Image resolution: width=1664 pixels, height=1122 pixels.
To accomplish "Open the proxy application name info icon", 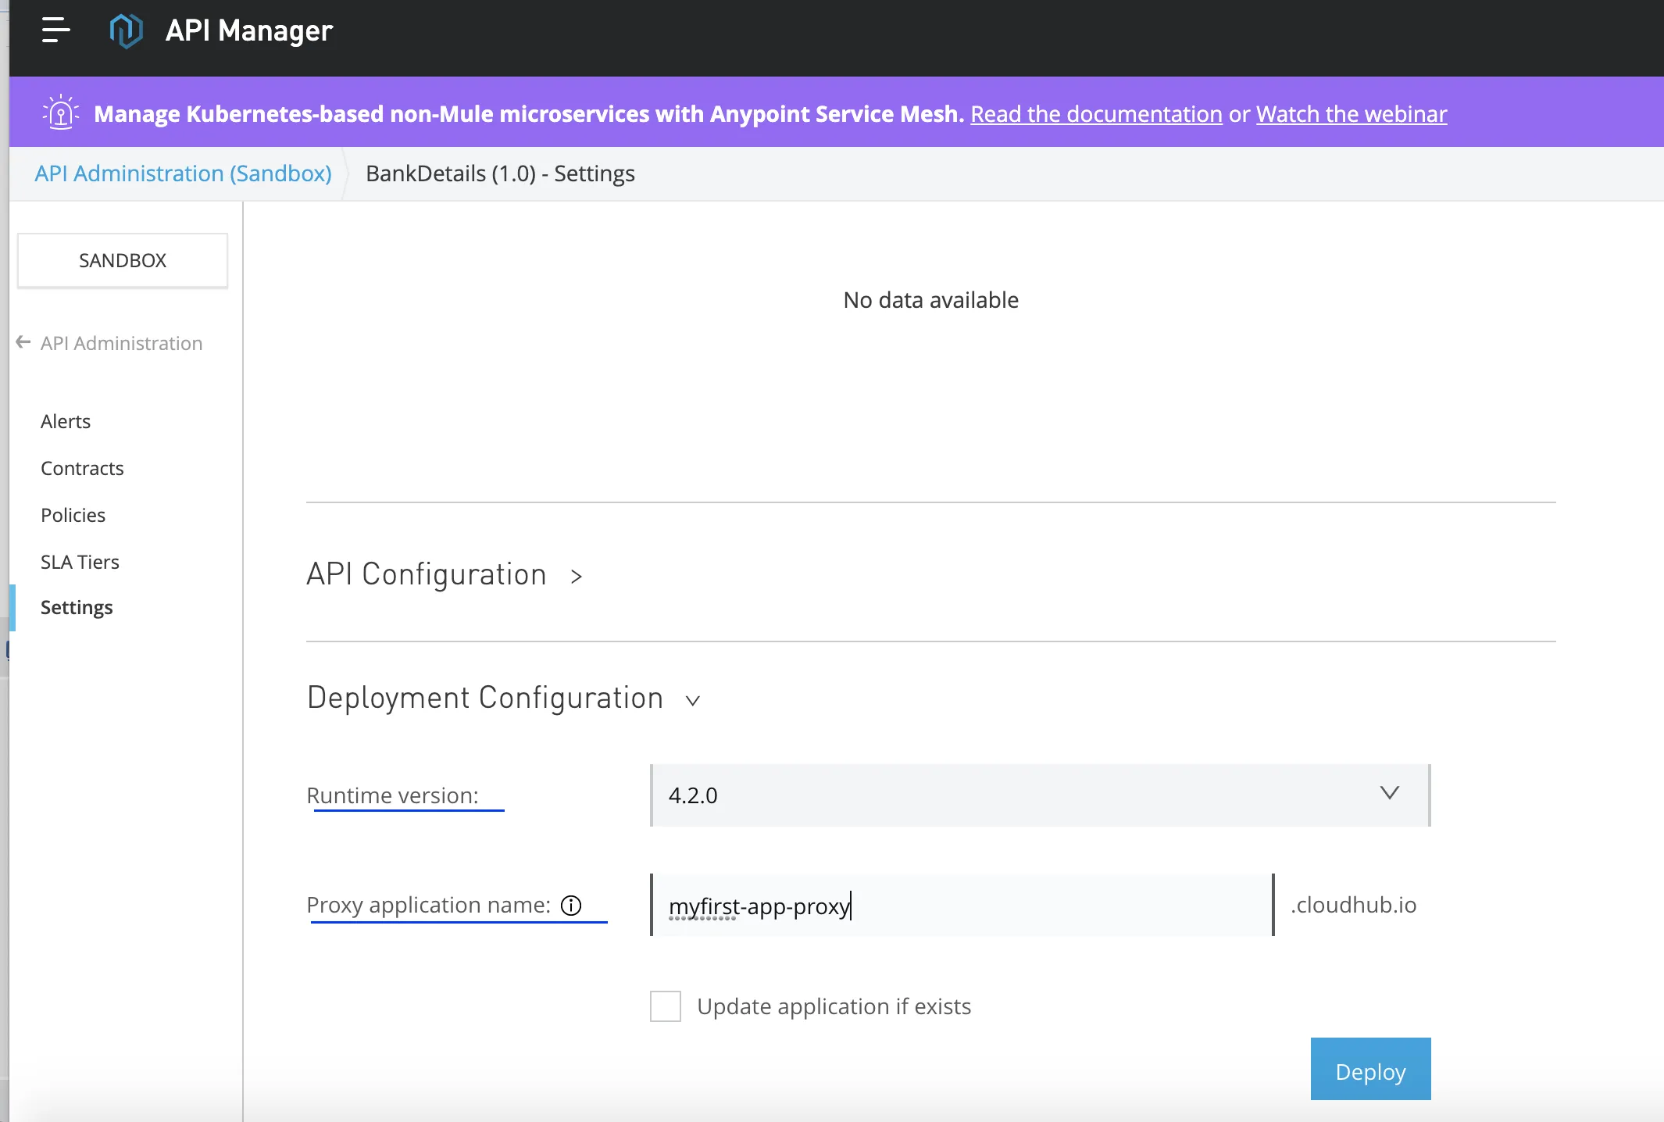I will [571, 905].
